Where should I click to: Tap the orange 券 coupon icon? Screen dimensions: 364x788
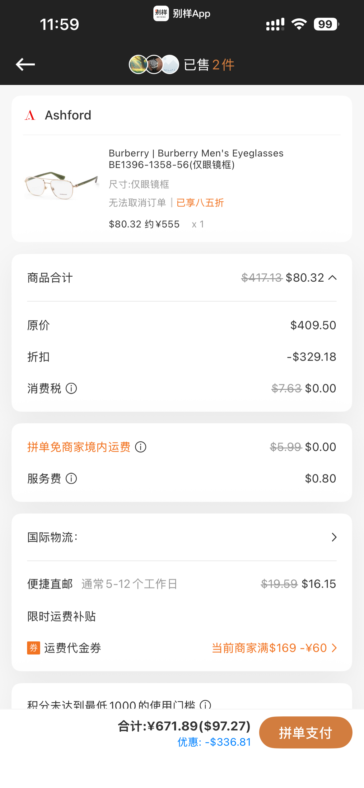coord(34,648)
